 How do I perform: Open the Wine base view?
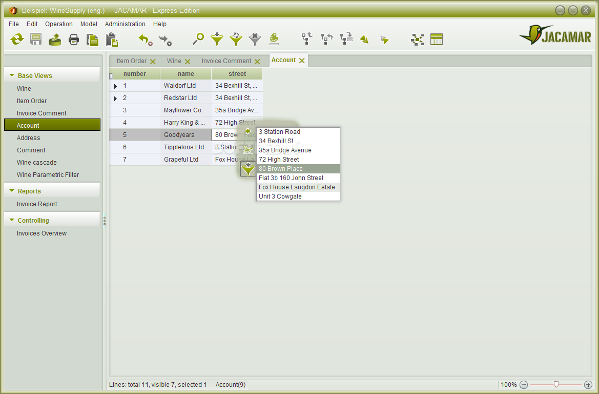pyautogui.click(x=52, y=88)
